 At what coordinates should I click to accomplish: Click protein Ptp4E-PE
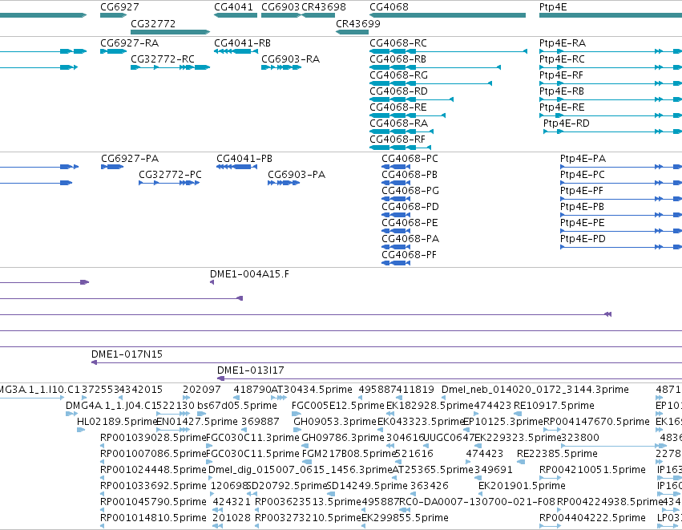click(x=621, y=231)
